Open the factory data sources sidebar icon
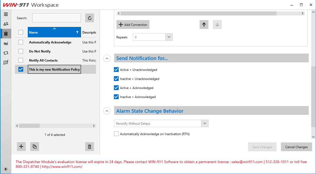The height and width of the screenshot is (174, 316). click(6, 43)
